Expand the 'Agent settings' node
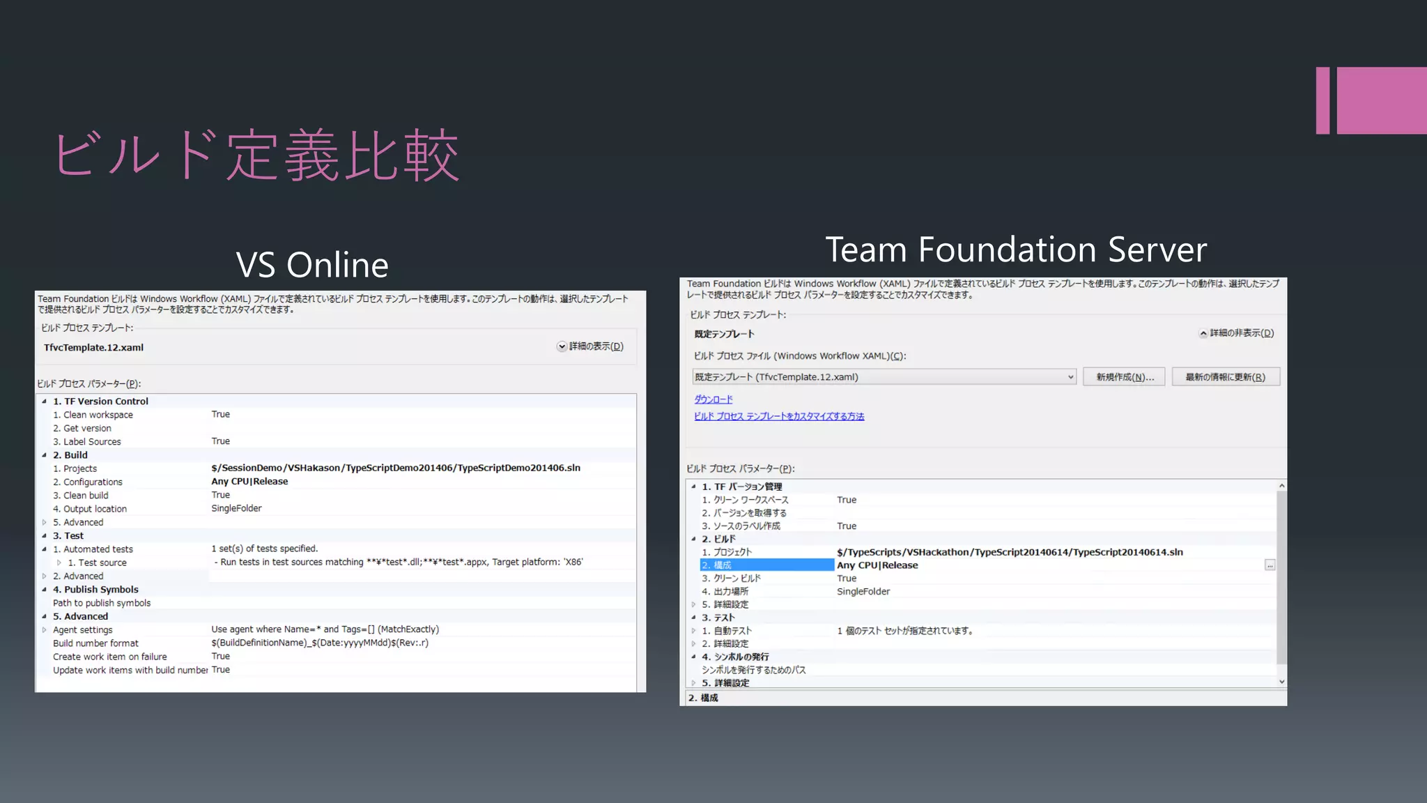Screen dimensions: 1427x803 (44, 629)
